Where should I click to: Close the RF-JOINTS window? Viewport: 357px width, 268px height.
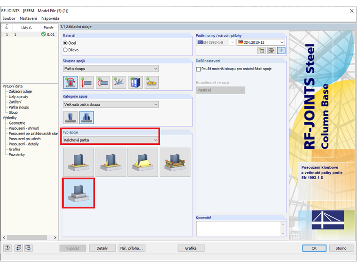[351, 11]
